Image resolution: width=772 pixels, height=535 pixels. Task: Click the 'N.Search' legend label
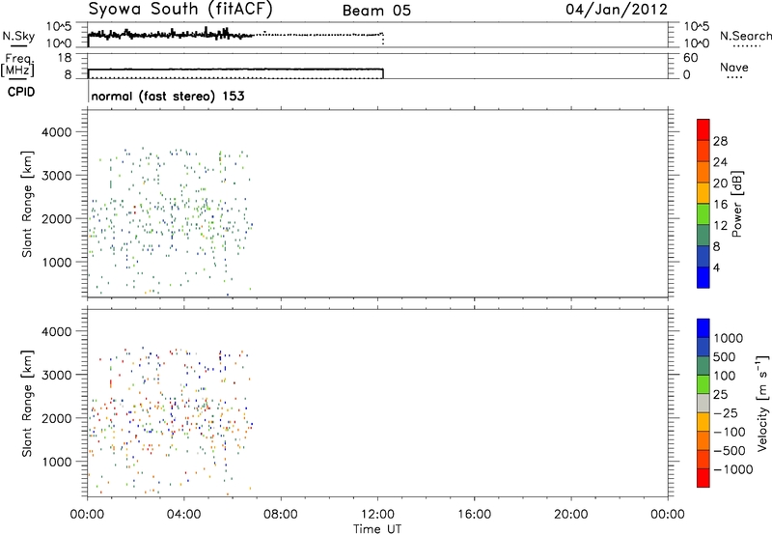(745, 36)
